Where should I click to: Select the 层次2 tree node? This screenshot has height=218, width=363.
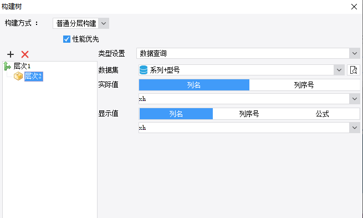[x=34, y=76]
